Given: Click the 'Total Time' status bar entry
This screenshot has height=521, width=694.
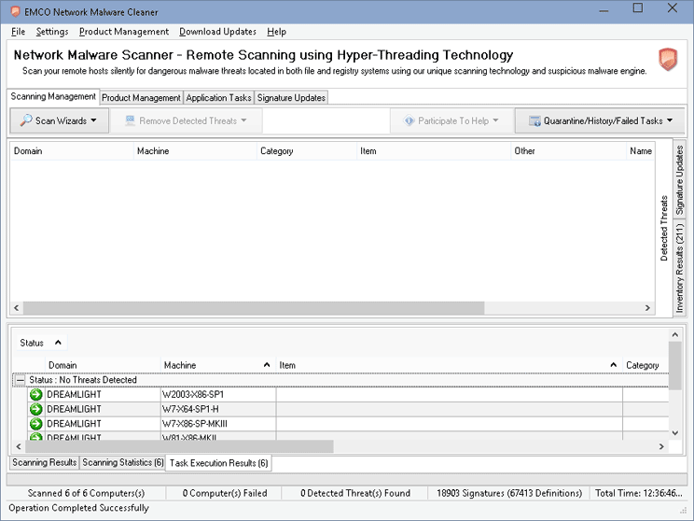Looking at the screenshot, I should 639,493.
